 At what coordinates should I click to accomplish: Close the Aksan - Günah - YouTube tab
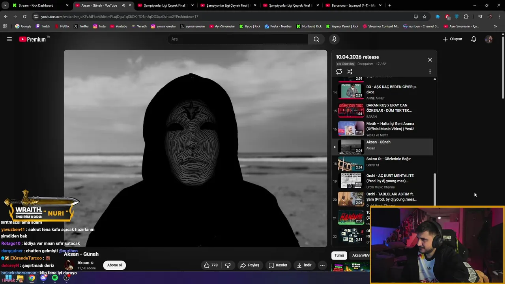coord(130,6)
